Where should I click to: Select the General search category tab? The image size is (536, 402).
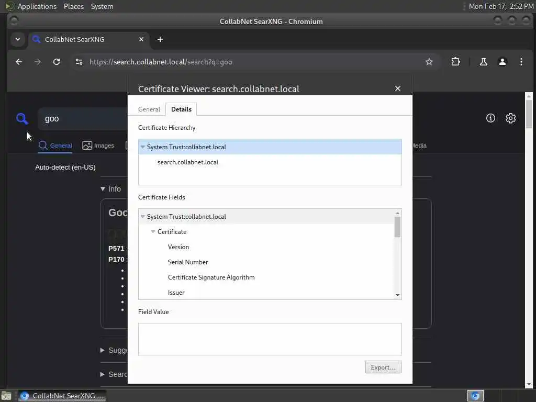click(x=55, y=146)
